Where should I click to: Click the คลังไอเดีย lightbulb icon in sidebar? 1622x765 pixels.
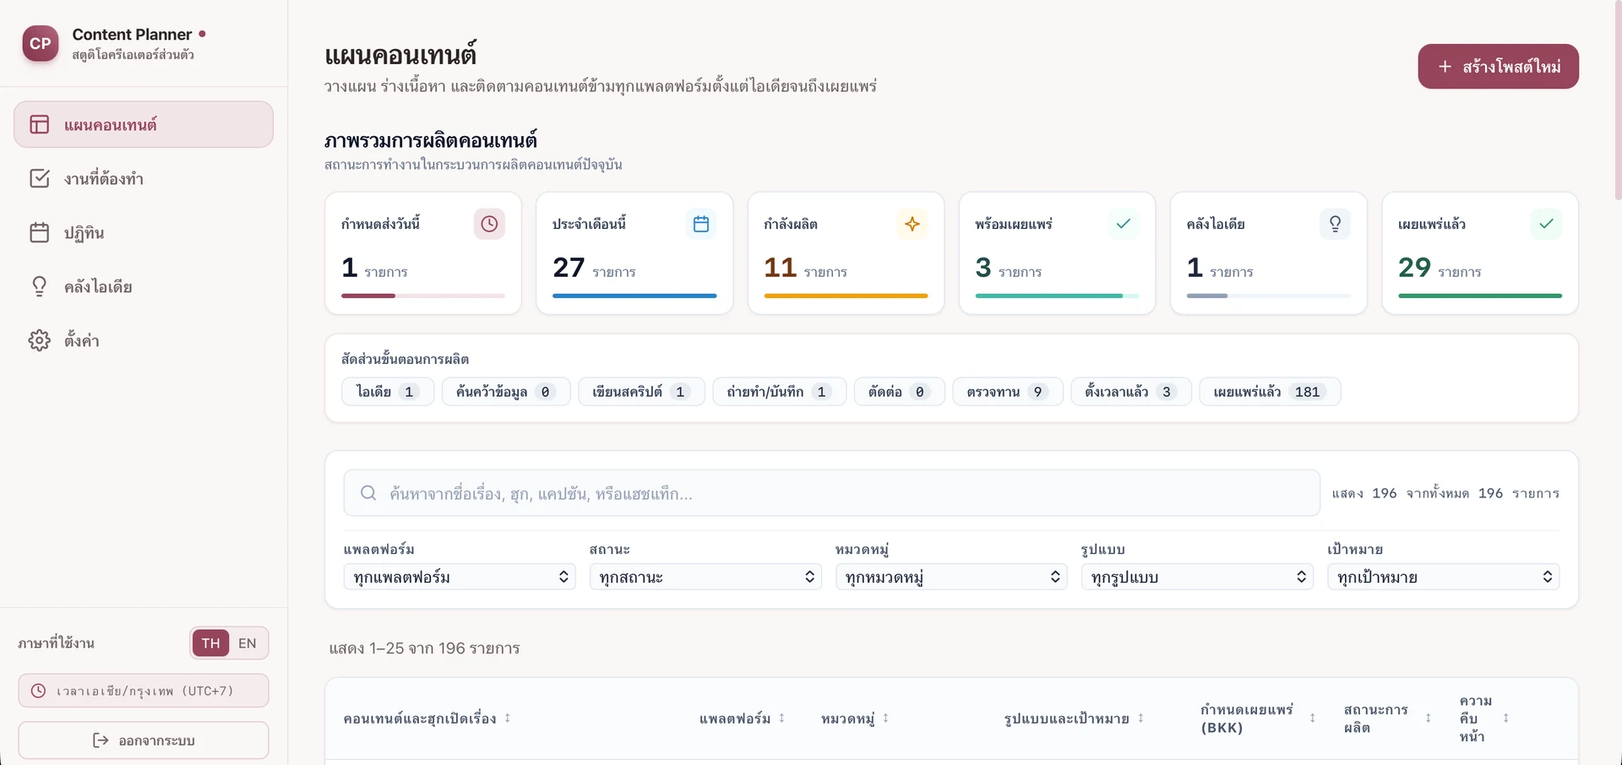pyautogui.click(x=40, y=286)
